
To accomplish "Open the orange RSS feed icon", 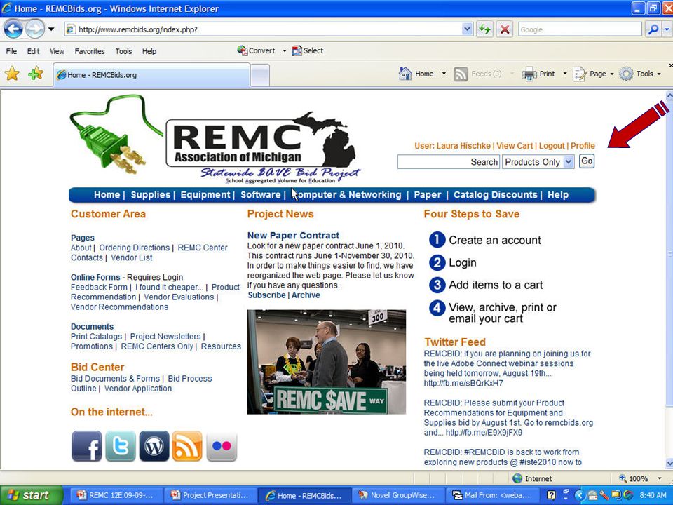I will 187,446.
